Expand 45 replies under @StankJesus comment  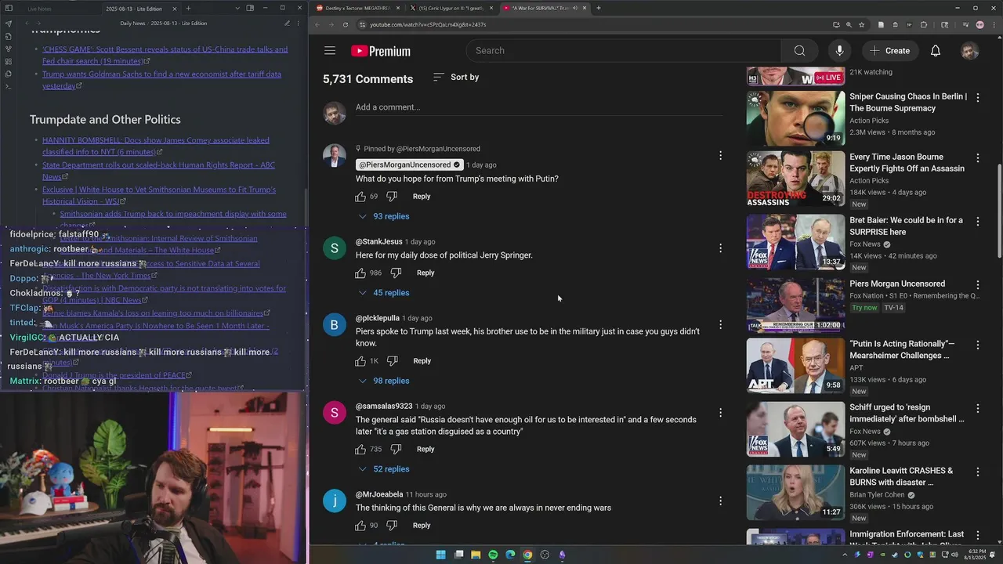click(384, 293)
